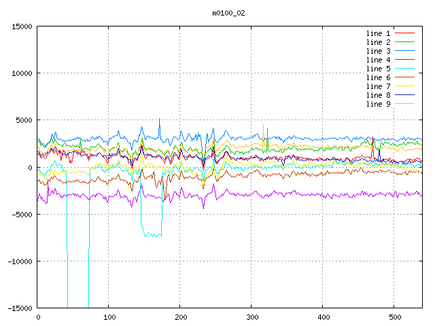Screen dimensions: 435x326
Task: Click the "line 9" legend label
Action: 378,104
